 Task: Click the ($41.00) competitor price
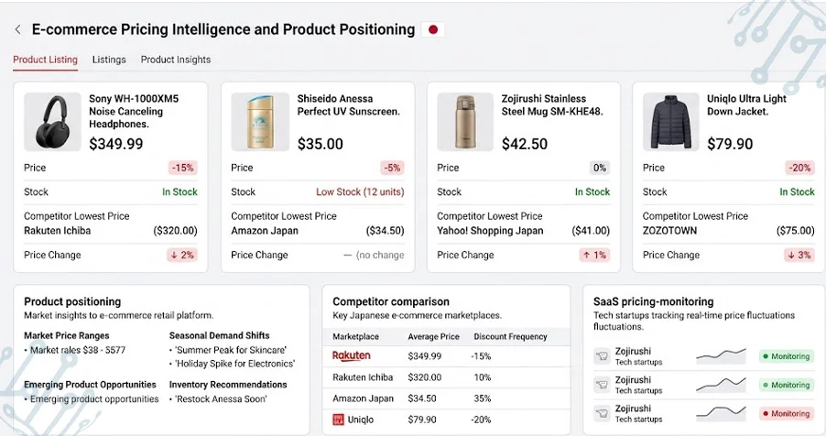[x=591, y=231]
